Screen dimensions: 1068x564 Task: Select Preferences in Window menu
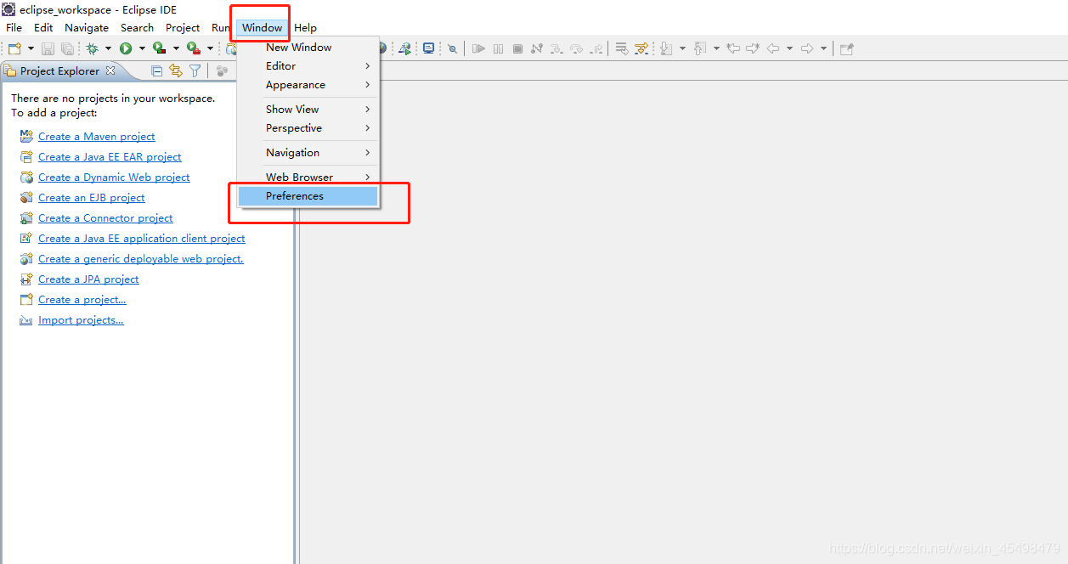click(308, 196)
